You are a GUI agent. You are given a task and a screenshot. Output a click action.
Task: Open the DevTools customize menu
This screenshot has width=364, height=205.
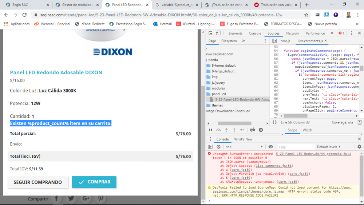pos(352,33)
